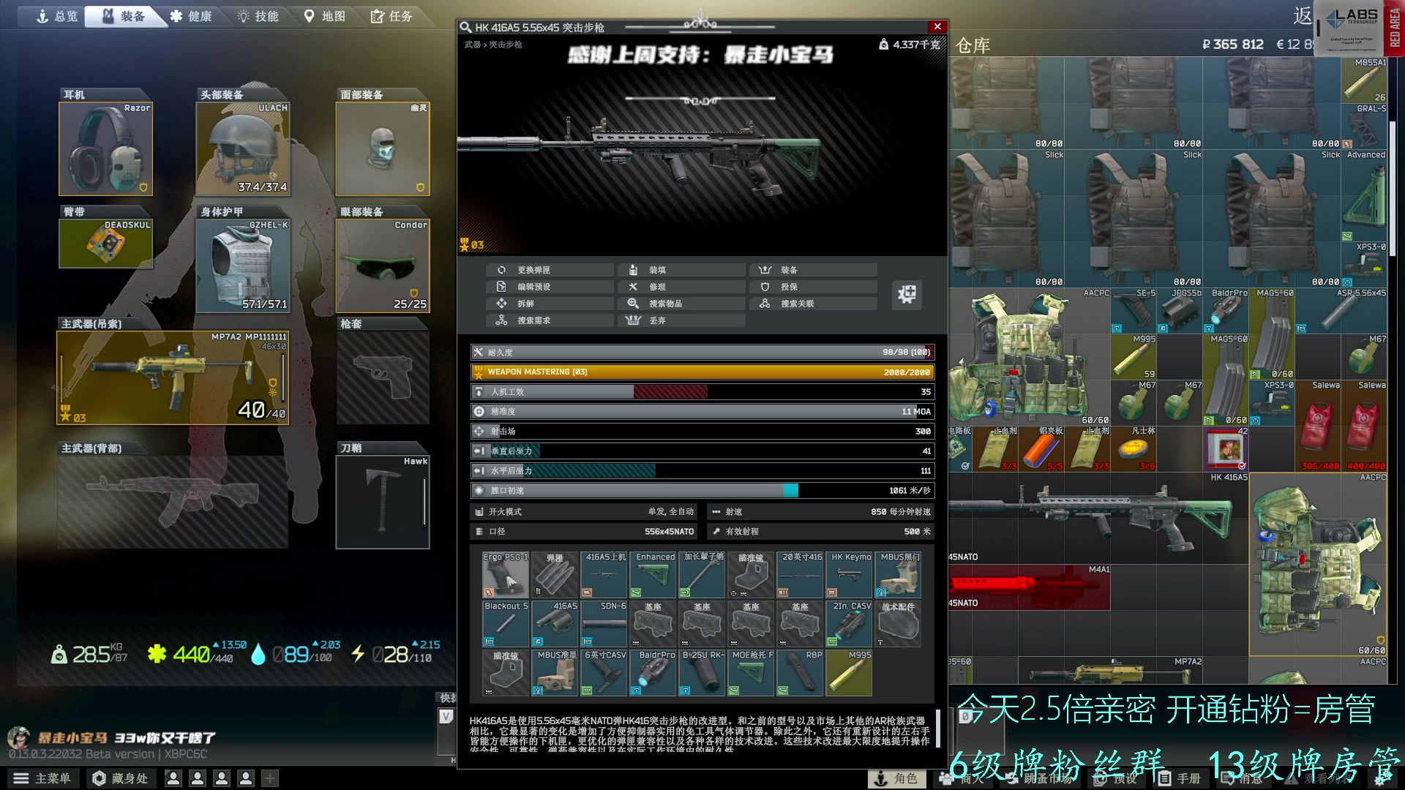The image size is (1405, 790).
Task: Select the DEADSKUL armband
Action: 105,244
